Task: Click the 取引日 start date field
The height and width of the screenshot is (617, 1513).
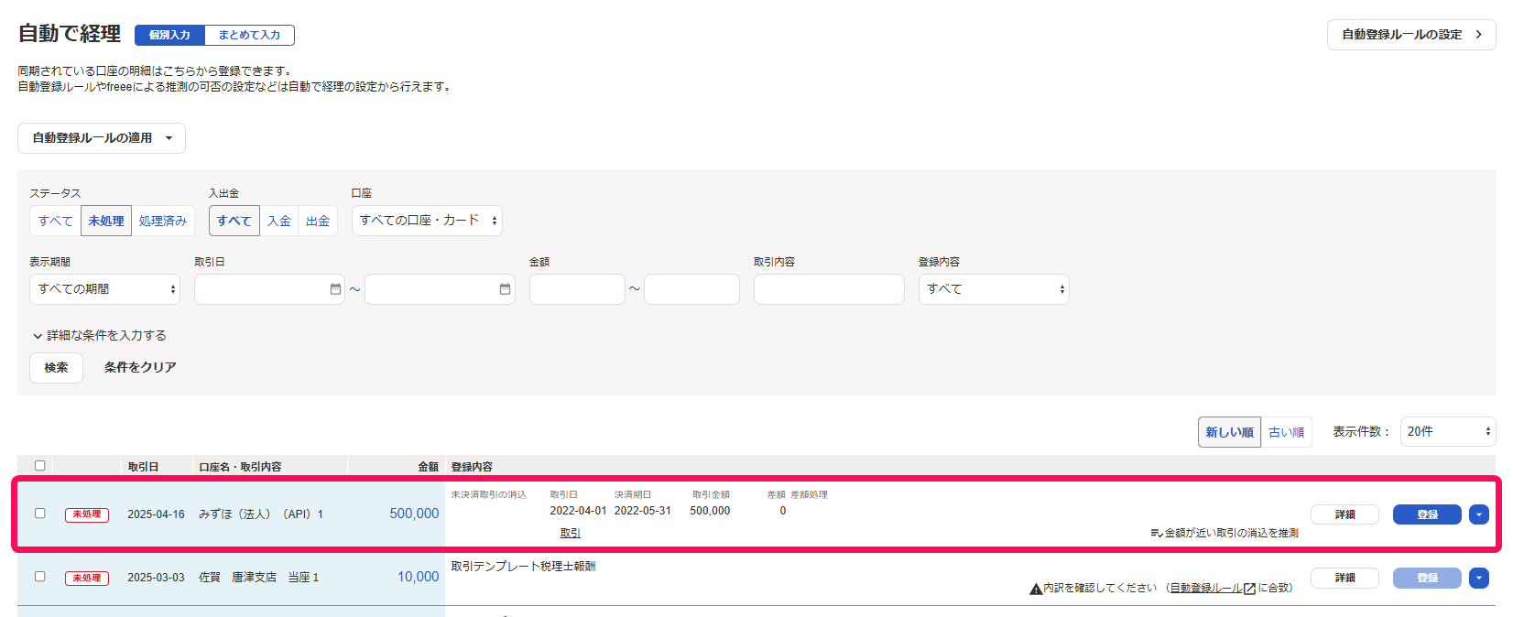Action: pyautogui.click(x=269, y=289)
